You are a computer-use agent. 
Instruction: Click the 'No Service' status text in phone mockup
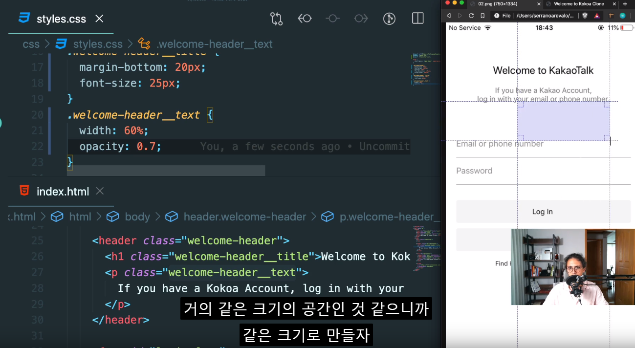[x=464, y=28]
